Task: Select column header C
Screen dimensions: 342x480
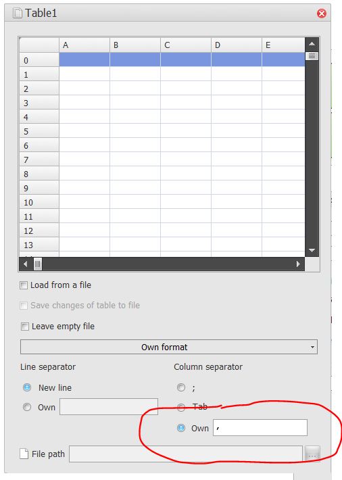Action: 186,45
